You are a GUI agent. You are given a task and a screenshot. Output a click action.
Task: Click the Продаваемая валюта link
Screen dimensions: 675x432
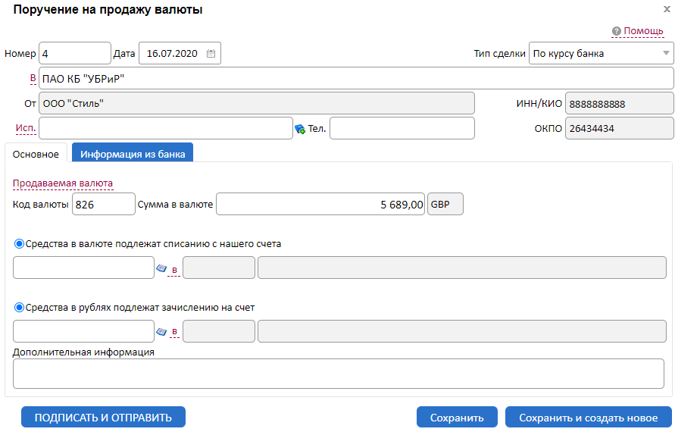tap(63, 183)
